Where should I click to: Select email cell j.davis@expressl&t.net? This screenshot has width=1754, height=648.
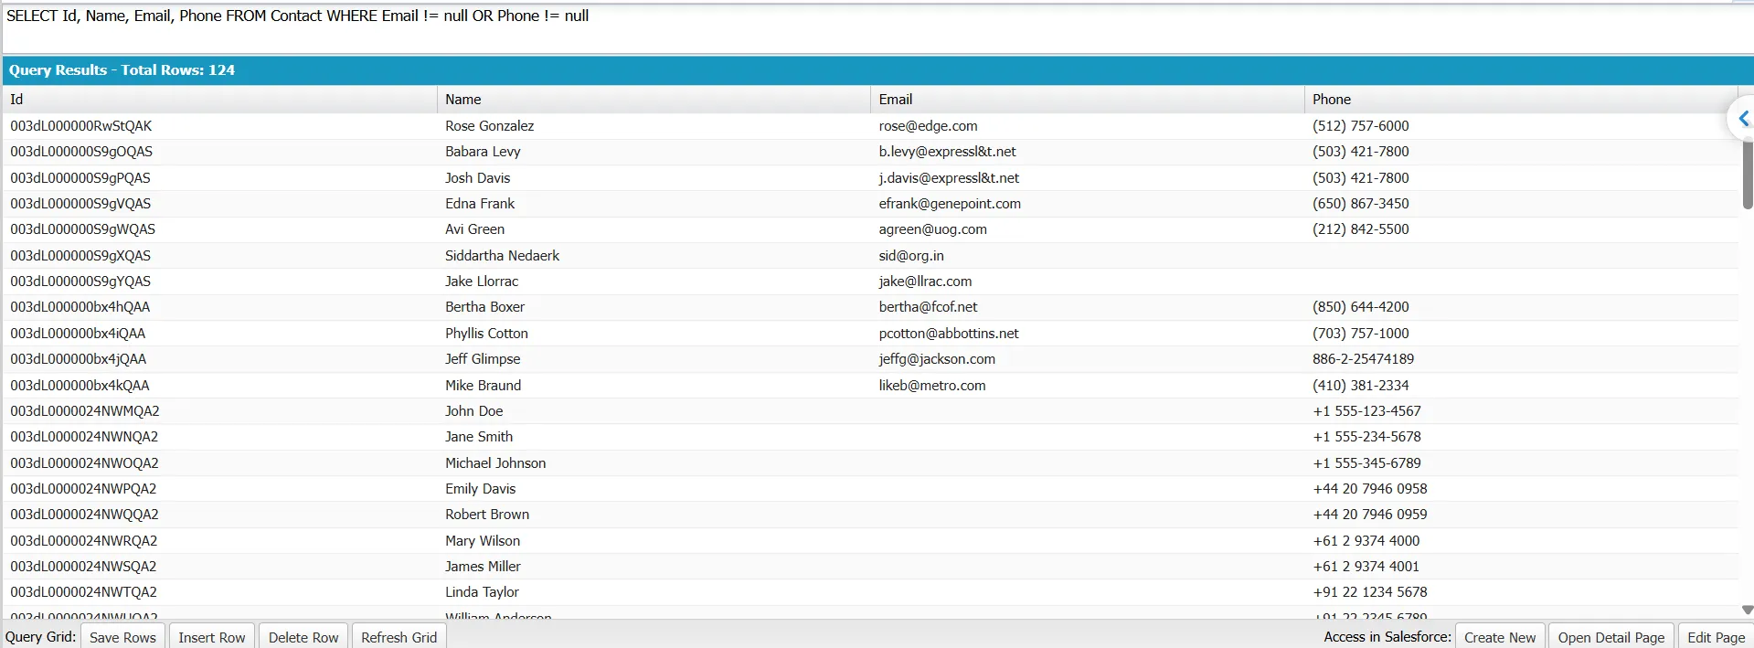pyautogui.click(x=1087, y=178)
